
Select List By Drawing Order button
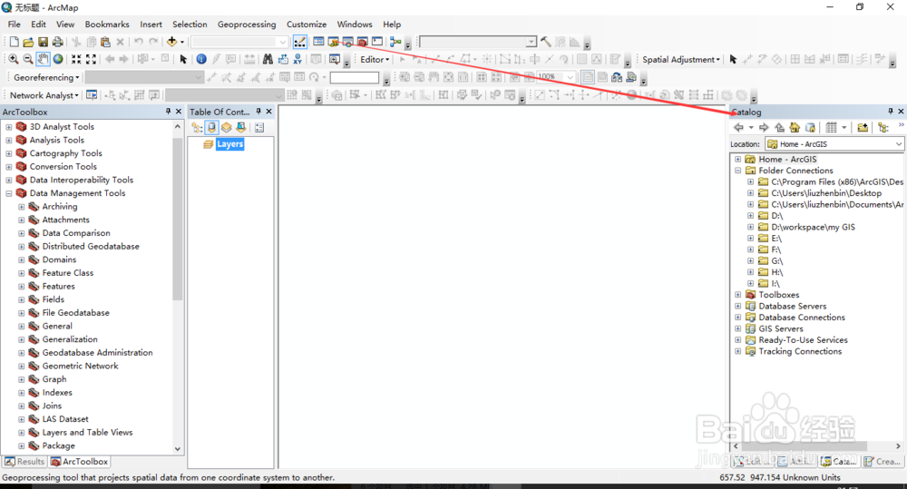(197, 128)
